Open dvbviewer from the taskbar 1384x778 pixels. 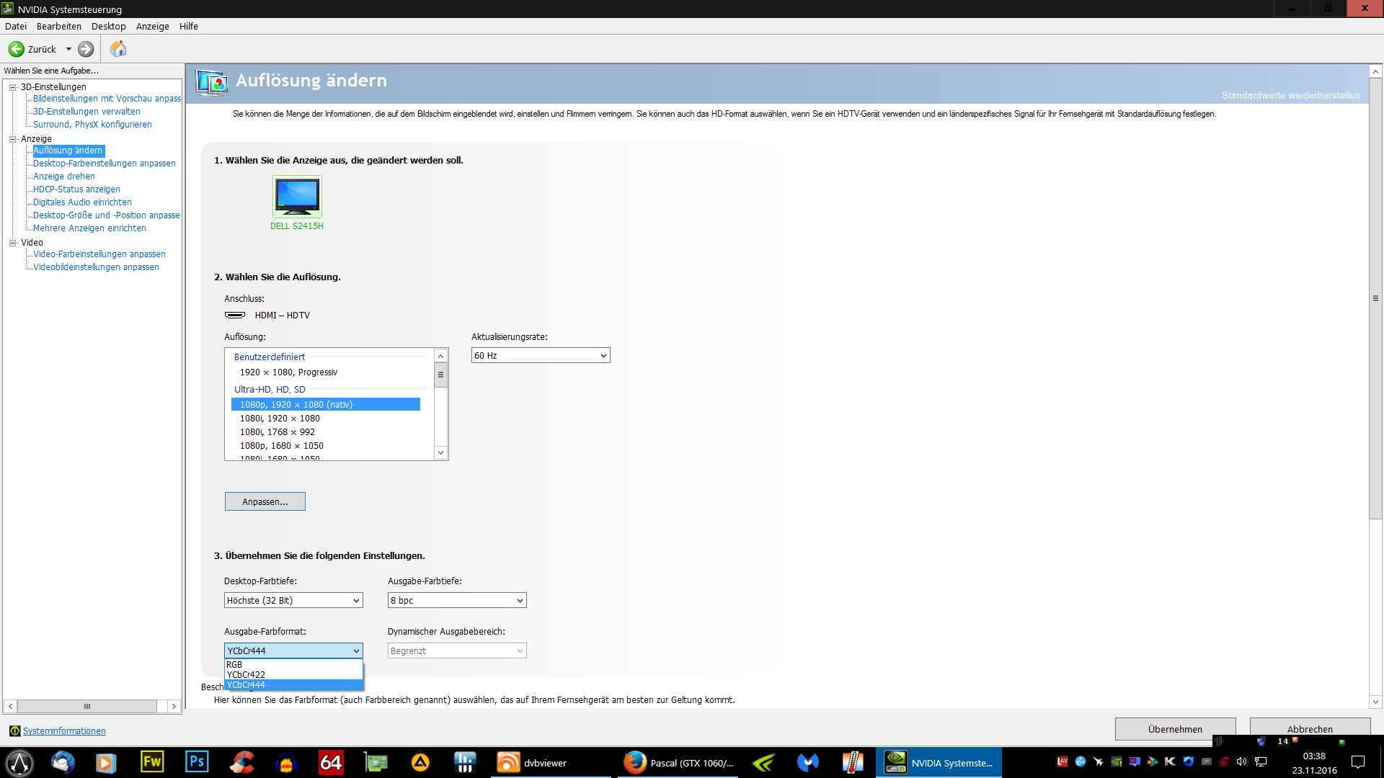533,763
